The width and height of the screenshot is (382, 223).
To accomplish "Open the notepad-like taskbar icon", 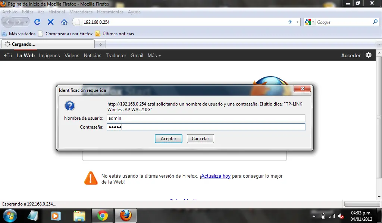I will pos(33,216).
